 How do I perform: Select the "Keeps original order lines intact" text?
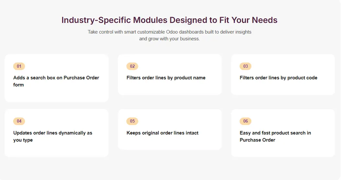coord(163,133)
